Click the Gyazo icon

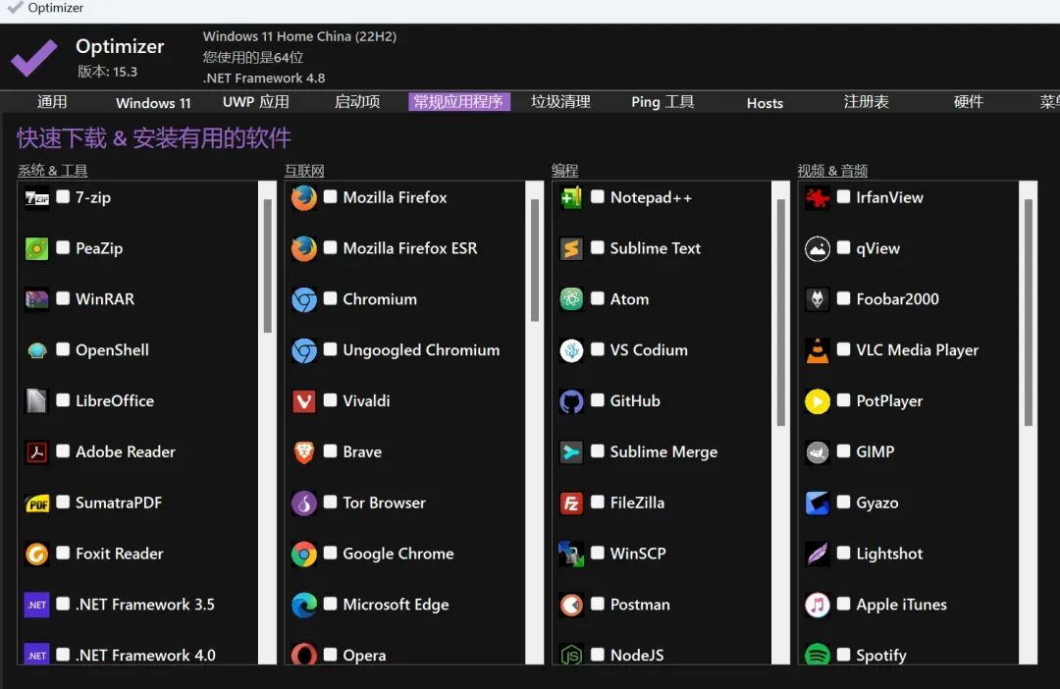pyautogui.click(x=818, y=503)
